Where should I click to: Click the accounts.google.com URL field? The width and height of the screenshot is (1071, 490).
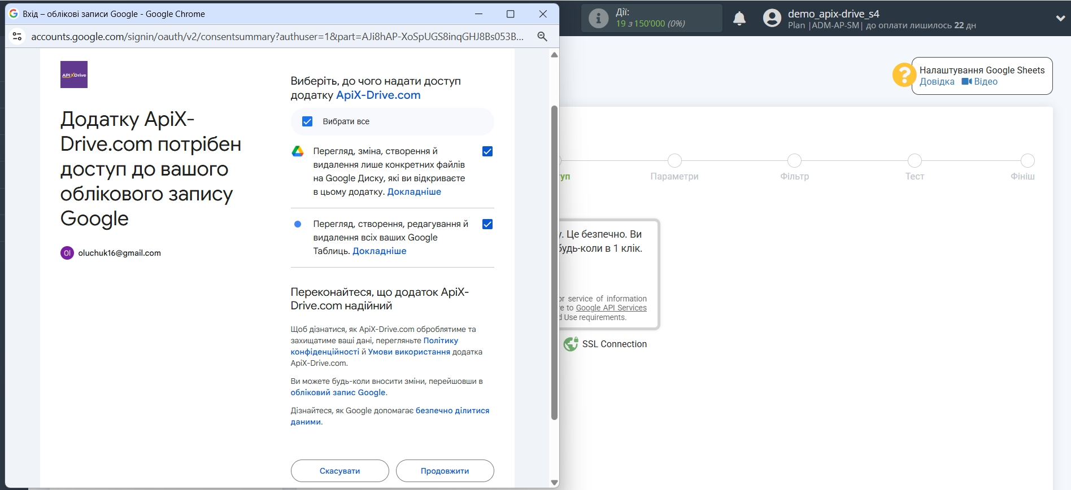(x=277, y=36)
